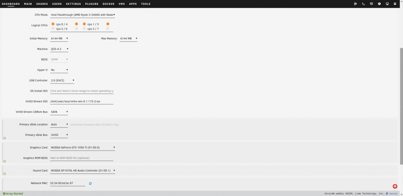Go to the Docker tab
Image resolution: width=403 pixels, height=196 pixels.
[x=108, y=4]
